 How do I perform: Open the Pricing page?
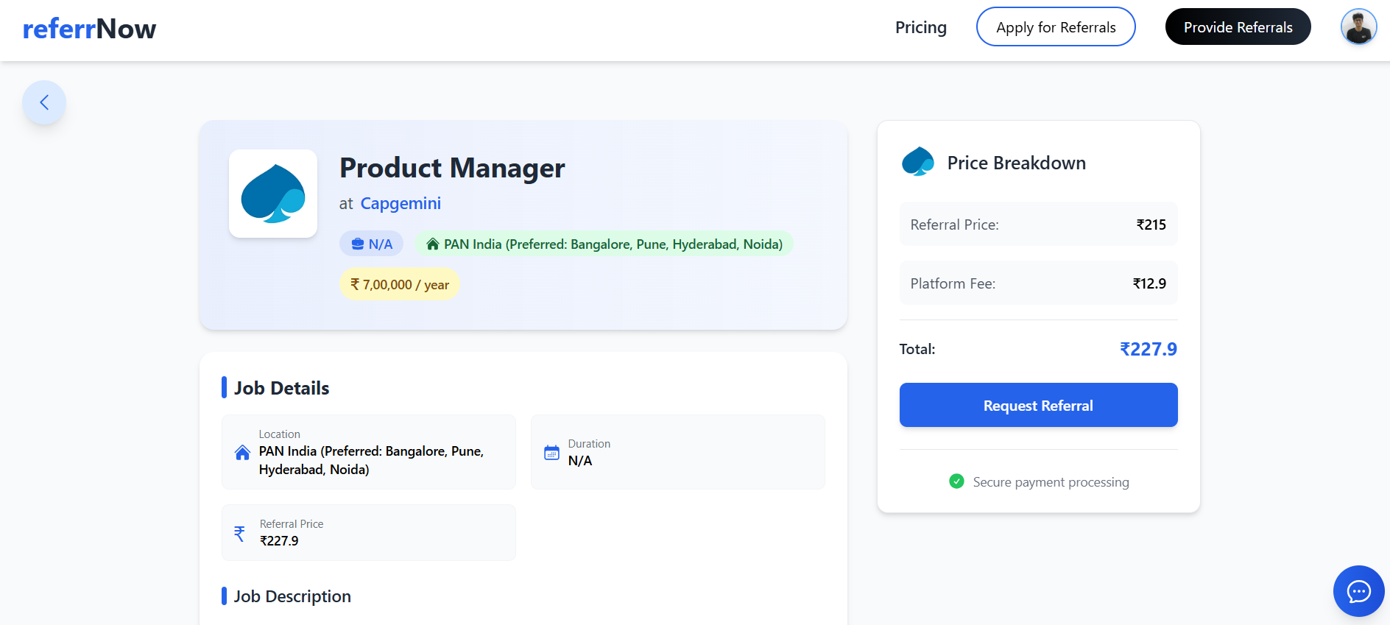[x=920, y=27]
